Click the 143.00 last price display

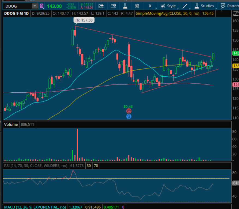pos(54,6)
